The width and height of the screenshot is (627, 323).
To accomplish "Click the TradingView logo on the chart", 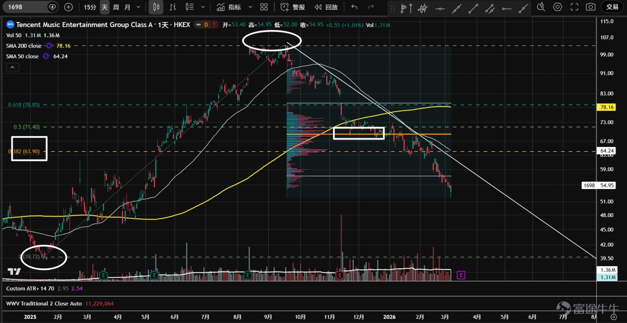I will click(x=14, y=271).
